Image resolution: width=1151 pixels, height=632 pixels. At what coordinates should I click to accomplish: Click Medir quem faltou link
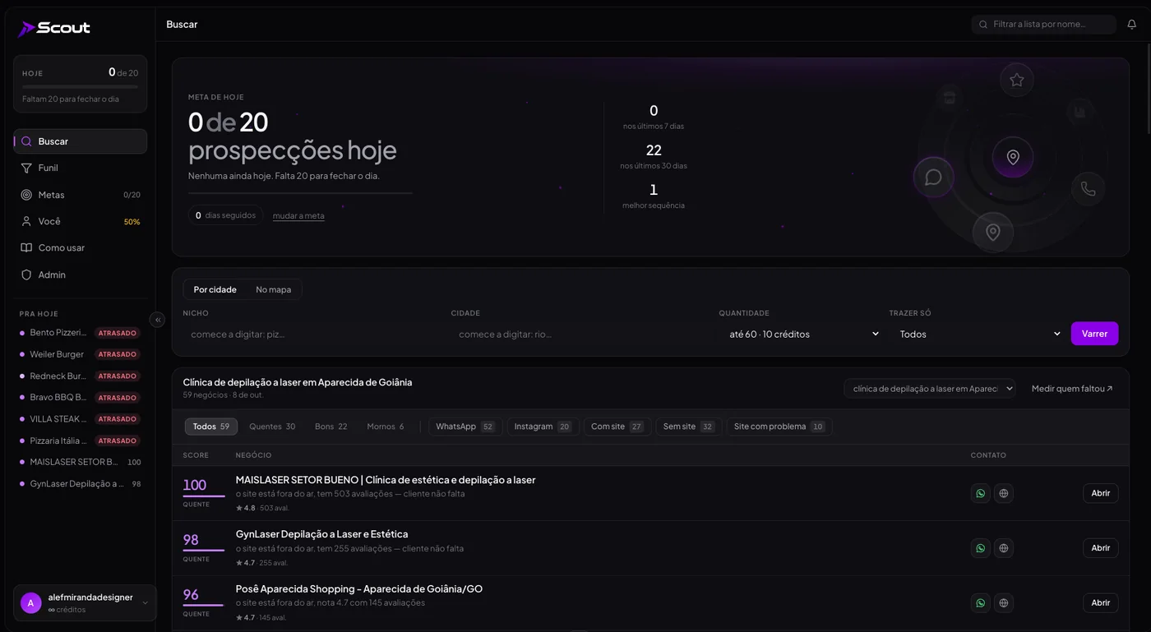1072,389
